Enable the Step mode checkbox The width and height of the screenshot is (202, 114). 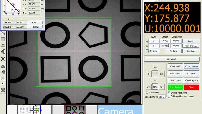(147, 92)
